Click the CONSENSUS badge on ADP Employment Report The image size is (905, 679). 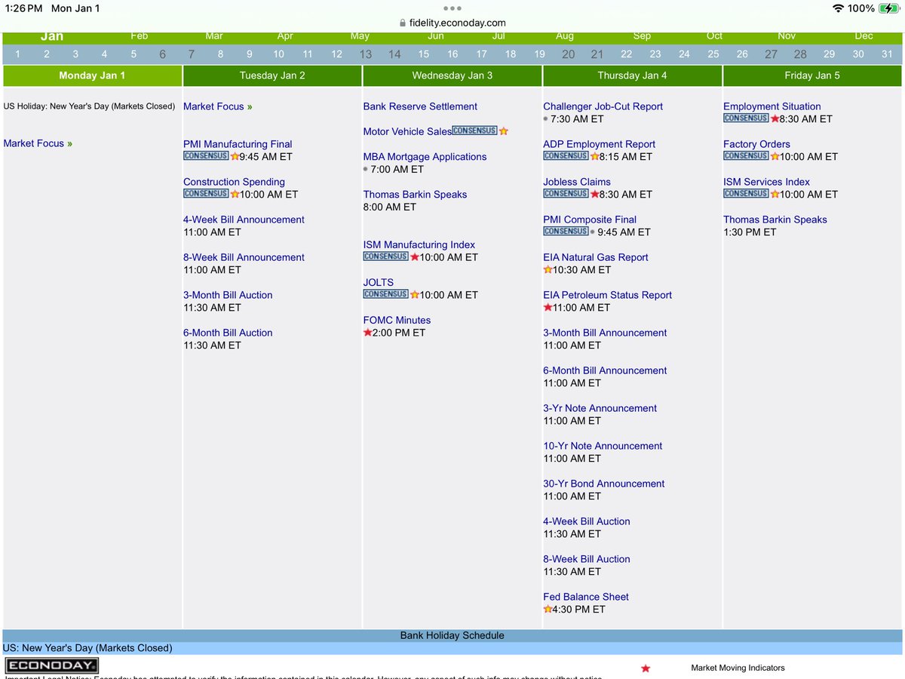coord(566,156)
